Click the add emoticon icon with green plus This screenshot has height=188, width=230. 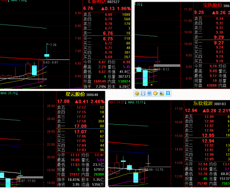coord(137,93)
